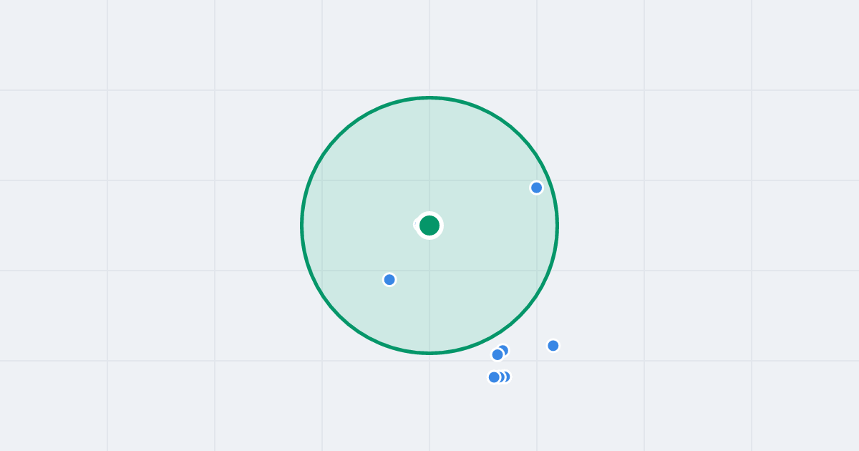Select the green center marker of the circle
The width and height of the screenshot is (859, 451).
(x=429, y=225)
